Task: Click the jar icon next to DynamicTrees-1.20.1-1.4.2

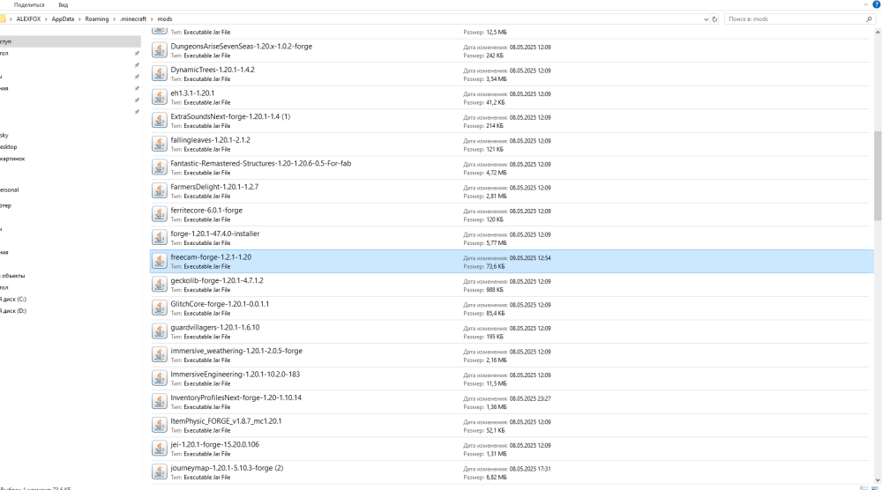Action: click(x=159, y=74)
